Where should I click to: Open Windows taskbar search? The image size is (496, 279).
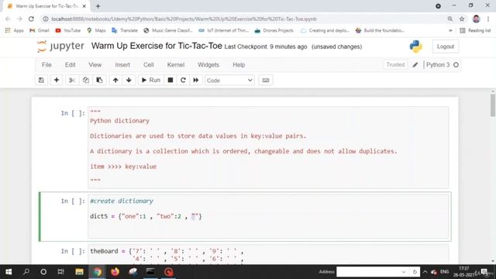tap(26, 272)
